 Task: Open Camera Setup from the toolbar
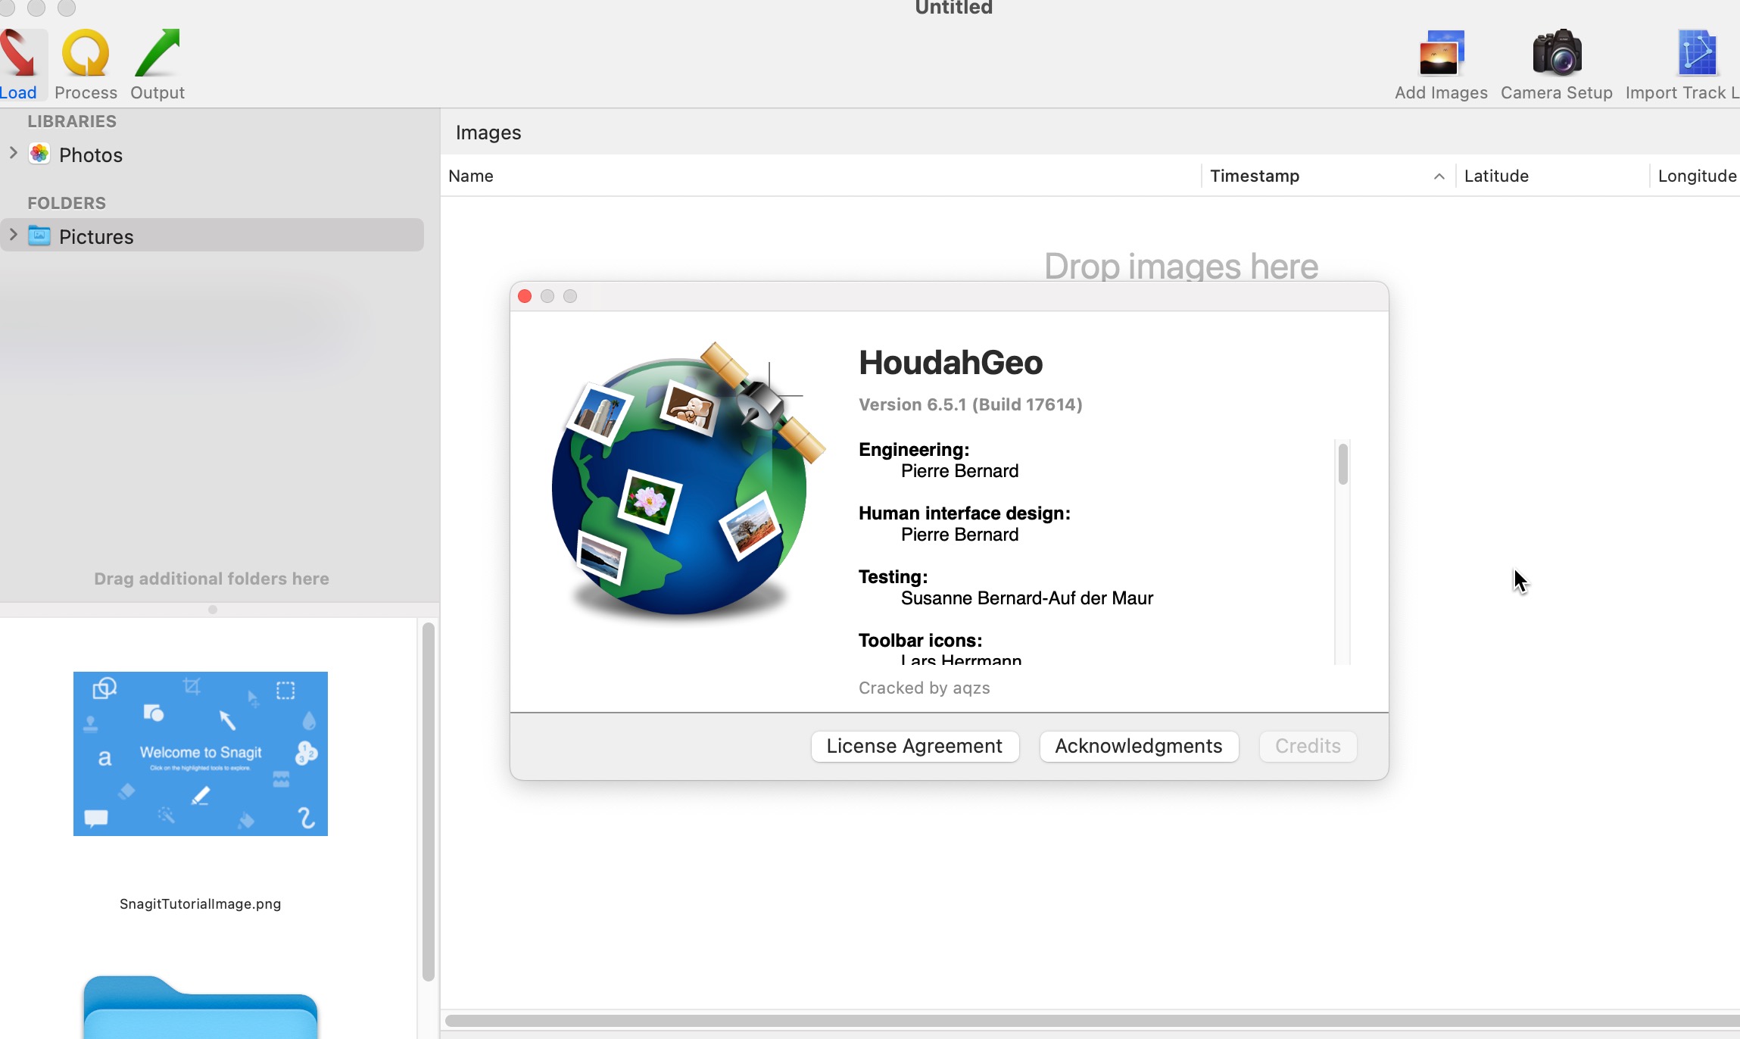pos(1556,65)
